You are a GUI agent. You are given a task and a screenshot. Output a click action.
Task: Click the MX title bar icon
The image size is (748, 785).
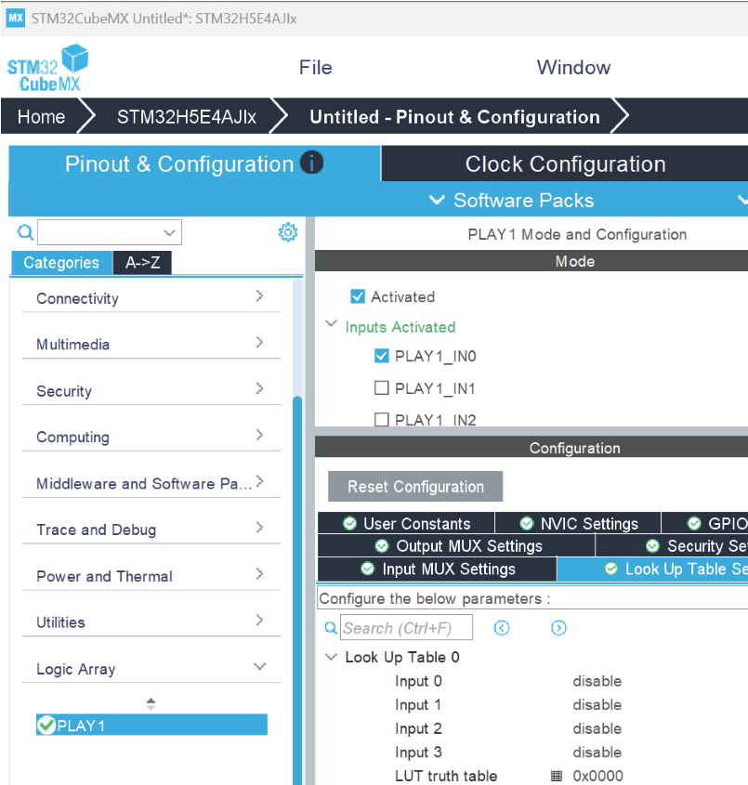[x=16, y=19]
